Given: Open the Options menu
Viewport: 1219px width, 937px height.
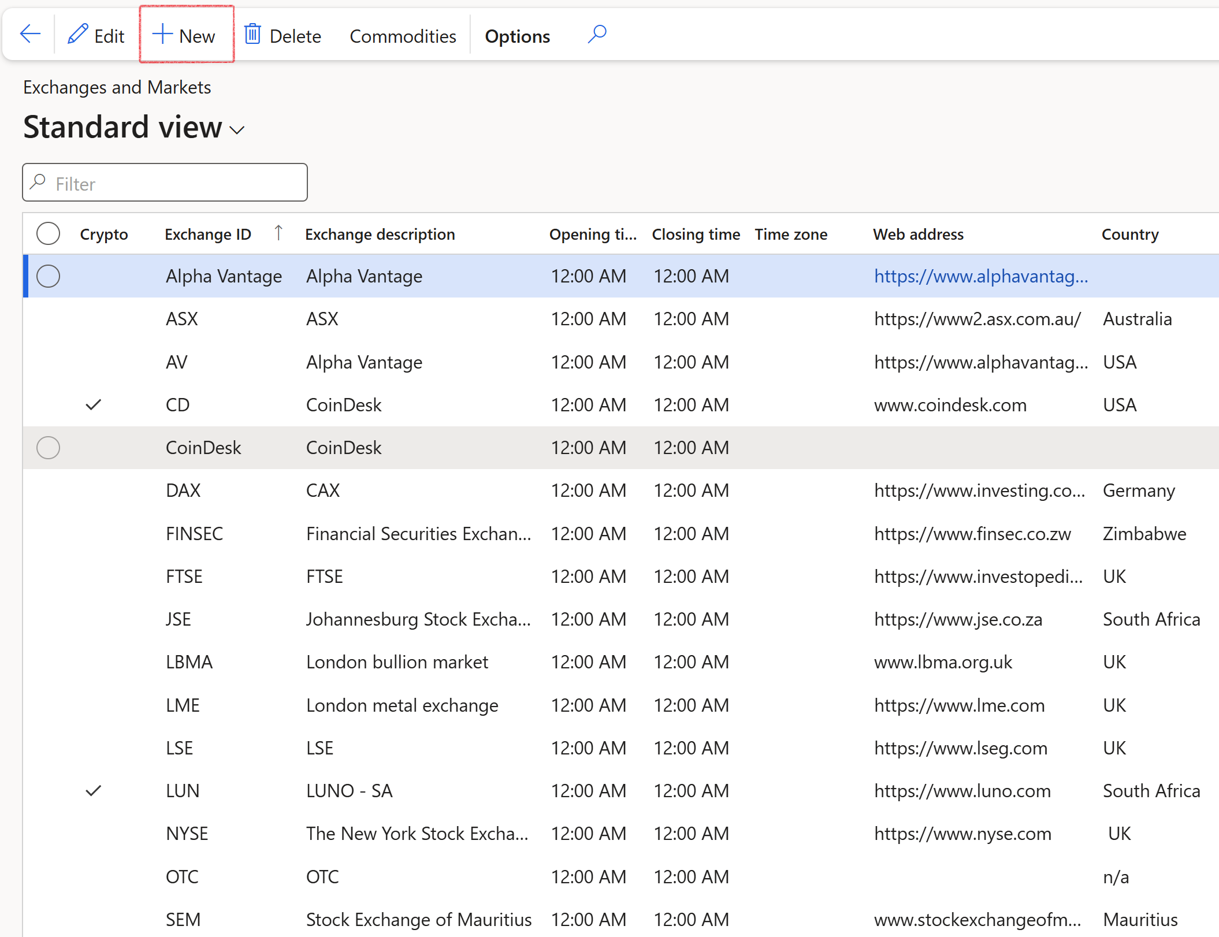Looking at the screenshot, I should pyautogui.click(x=518, y=36).
